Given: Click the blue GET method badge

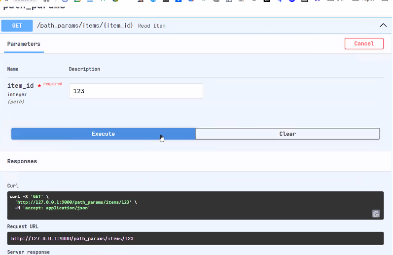Looking at the screenshot, I should click(x=17, y=26).
